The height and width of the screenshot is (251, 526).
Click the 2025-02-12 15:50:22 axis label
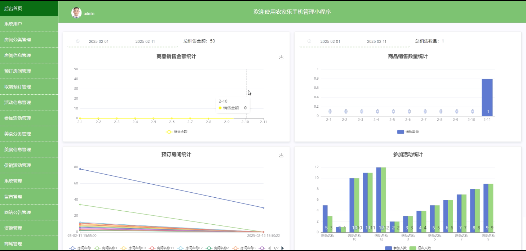pyautogui.click(x=264, y=236)
